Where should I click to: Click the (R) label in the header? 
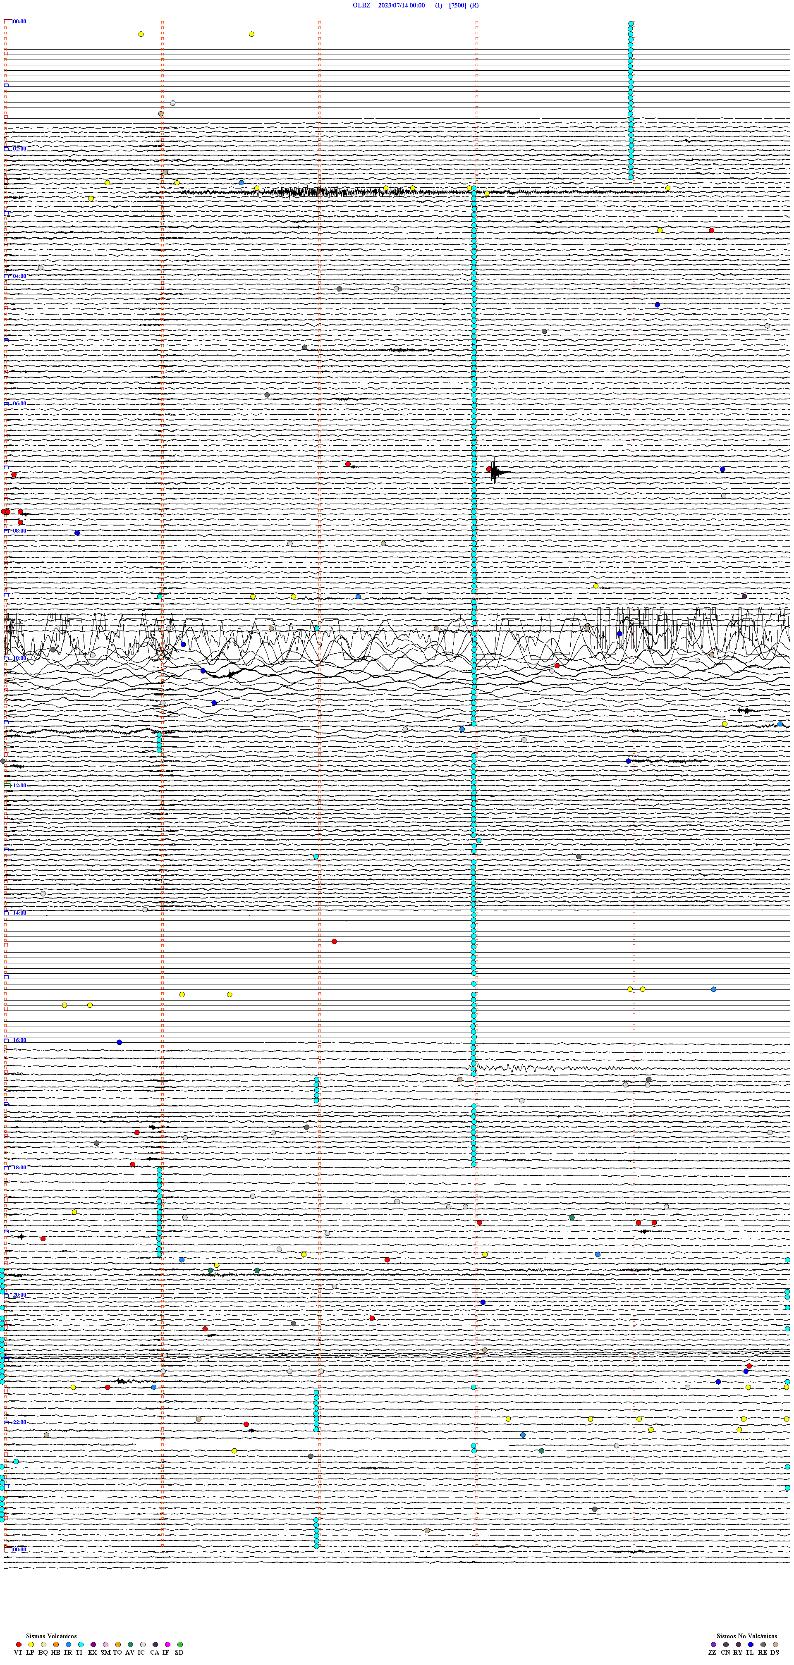475,5
